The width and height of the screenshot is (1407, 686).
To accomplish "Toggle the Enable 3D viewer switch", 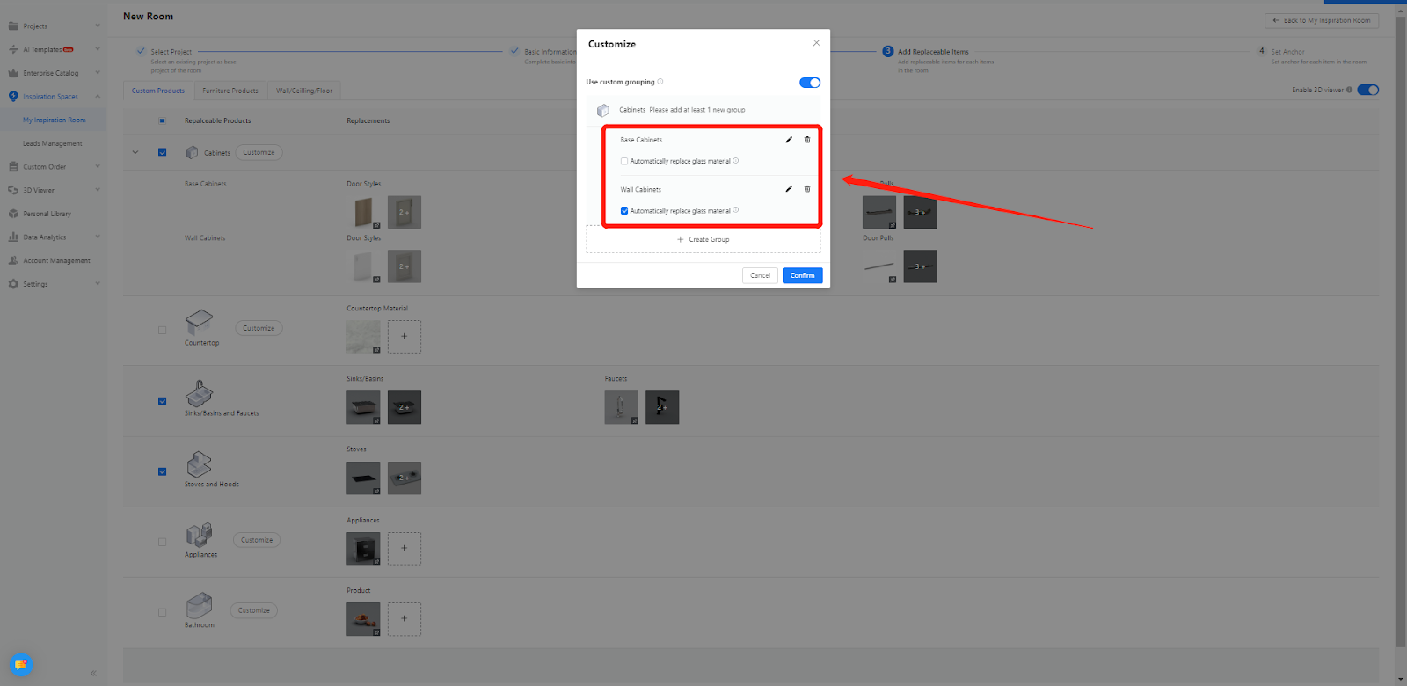I will 1368,90.
